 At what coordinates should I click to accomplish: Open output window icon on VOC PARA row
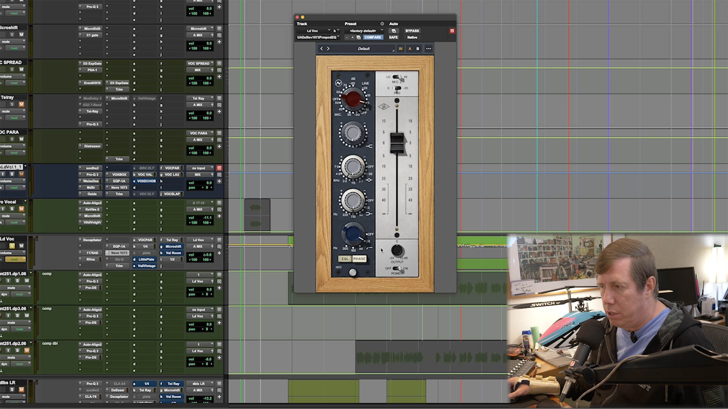point(219,133)
